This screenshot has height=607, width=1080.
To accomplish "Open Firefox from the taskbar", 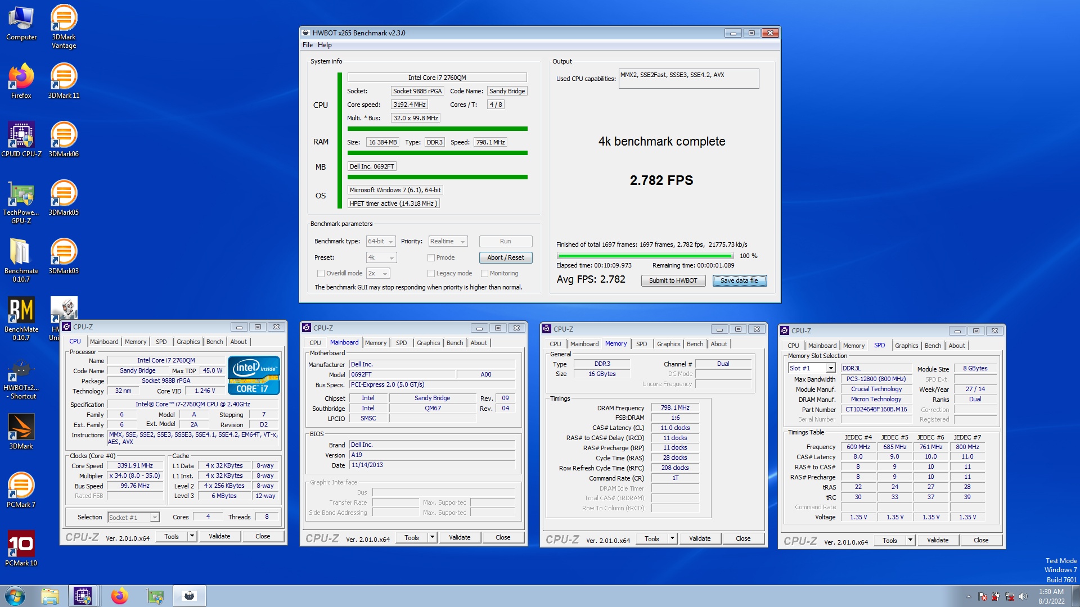I will pos(119,596).
